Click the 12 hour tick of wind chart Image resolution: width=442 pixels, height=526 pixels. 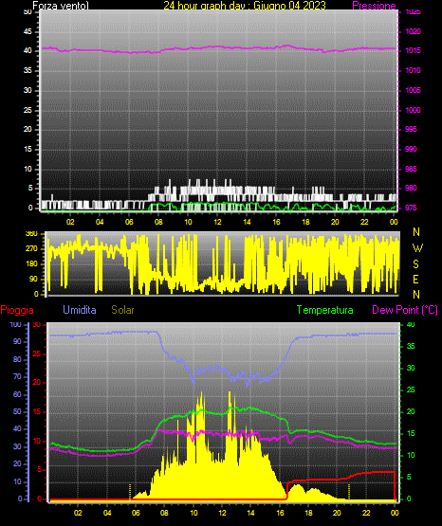tap(218, 222)
